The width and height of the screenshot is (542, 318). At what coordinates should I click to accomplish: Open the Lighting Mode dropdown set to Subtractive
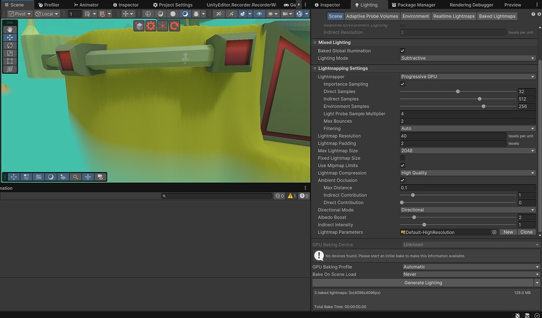click(x=468, y=58)
